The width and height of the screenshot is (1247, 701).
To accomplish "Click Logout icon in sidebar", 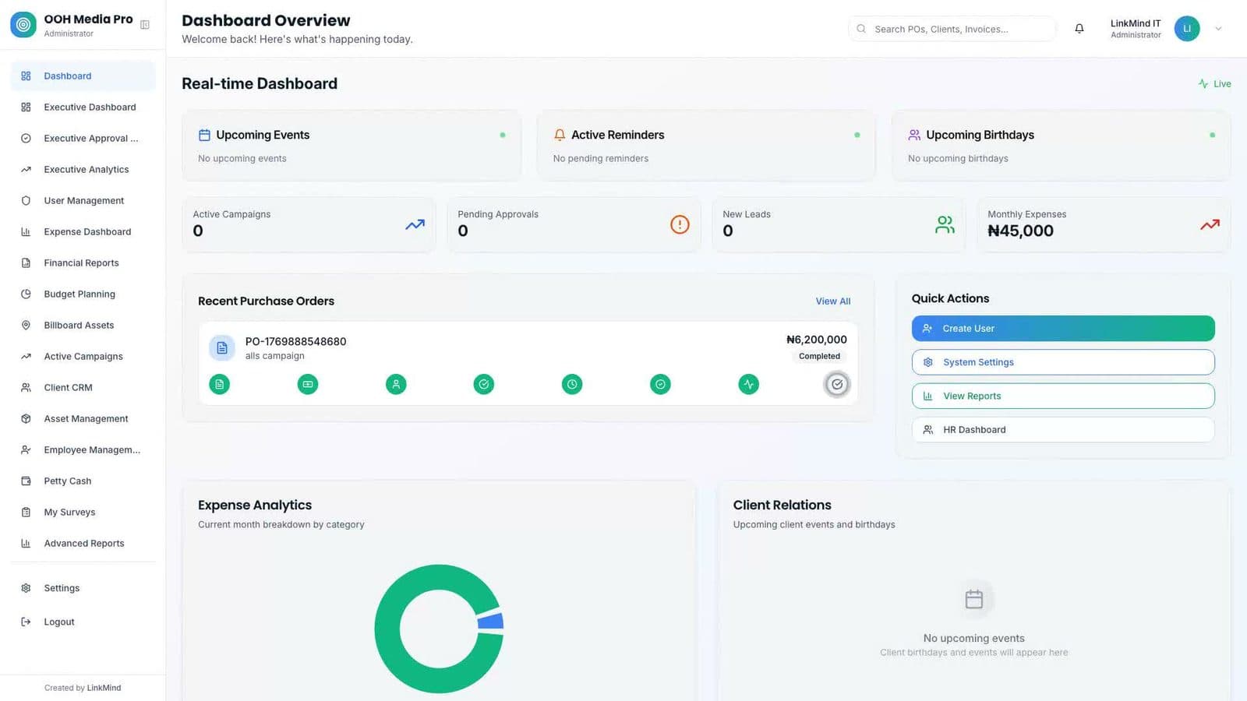I will pos(26,622).
